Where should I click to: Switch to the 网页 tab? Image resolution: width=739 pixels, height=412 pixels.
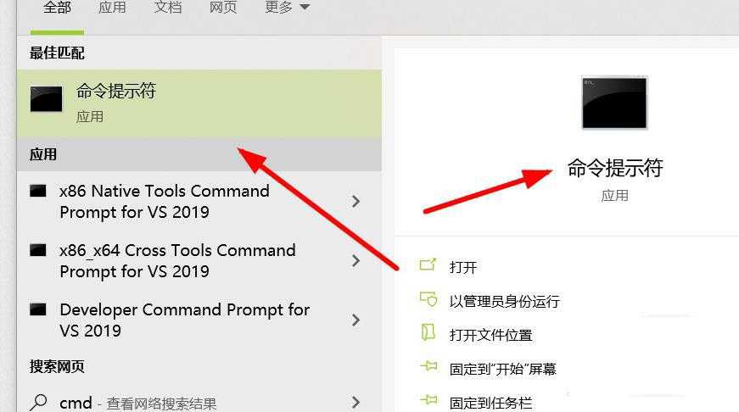tap(223, 7)
